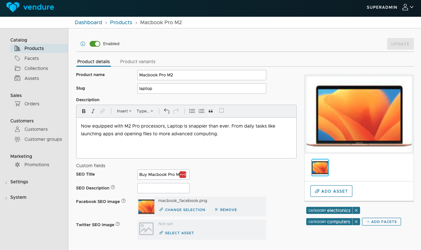
Task: Toggle bold formatting in the description editor
Action: (84, 111)
